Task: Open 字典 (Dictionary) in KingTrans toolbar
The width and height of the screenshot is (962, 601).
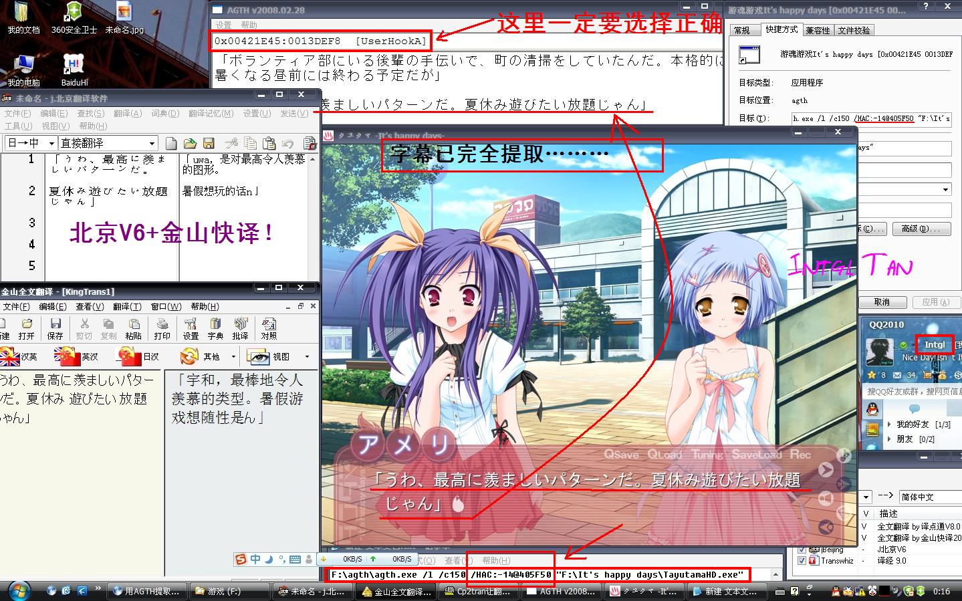Action: [x=215, y=329]
